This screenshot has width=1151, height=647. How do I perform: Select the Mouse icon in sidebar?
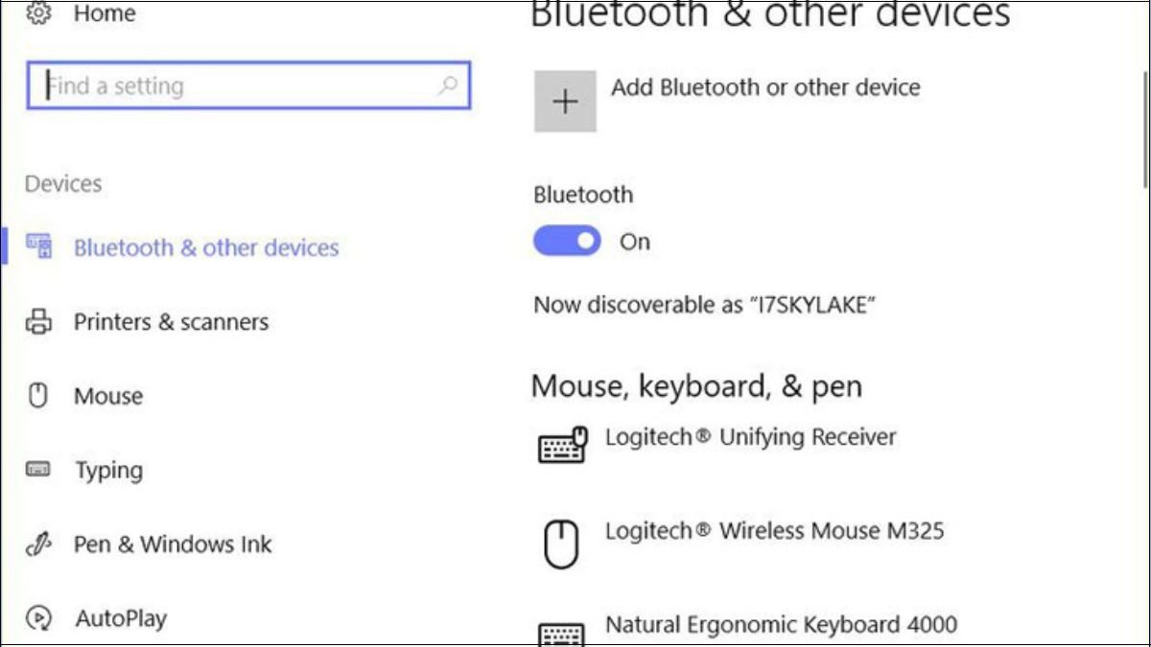[x=40, y=395]
